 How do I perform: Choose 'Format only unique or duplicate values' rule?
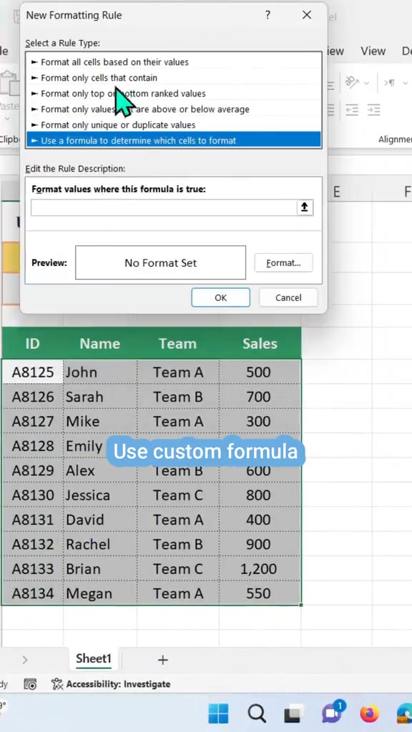pos(174,125)
